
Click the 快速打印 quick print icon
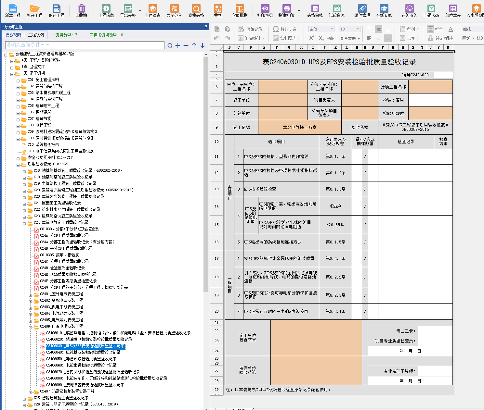[x=286, y=11]
